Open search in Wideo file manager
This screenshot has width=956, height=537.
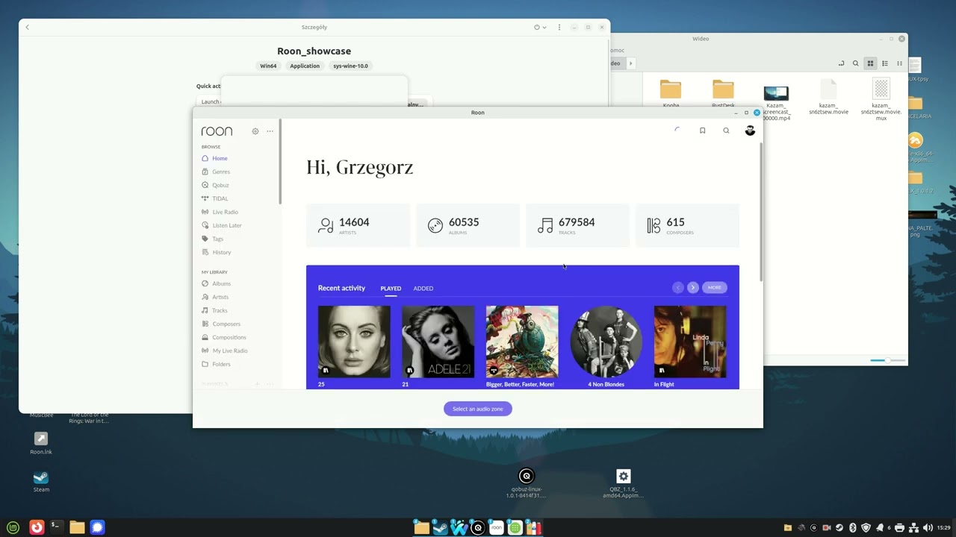(x=856, y=63)
